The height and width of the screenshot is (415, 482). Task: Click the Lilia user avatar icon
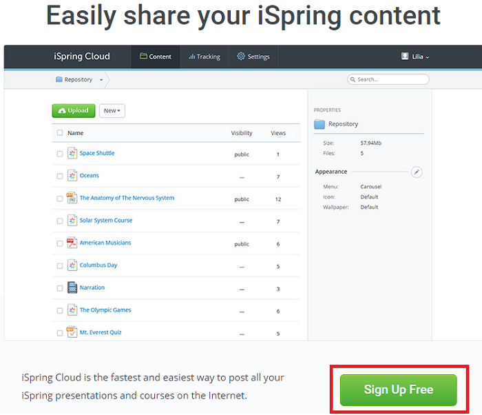[405, 57]
